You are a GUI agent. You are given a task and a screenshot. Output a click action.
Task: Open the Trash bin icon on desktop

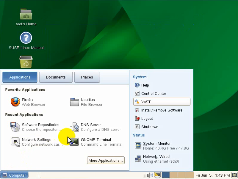[x=26, y=62]
